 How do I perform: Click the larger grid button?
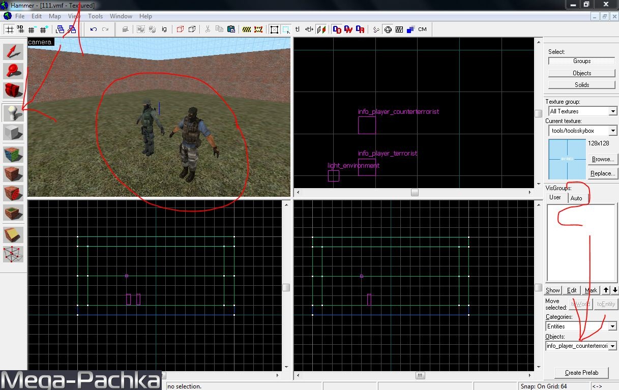44,29
